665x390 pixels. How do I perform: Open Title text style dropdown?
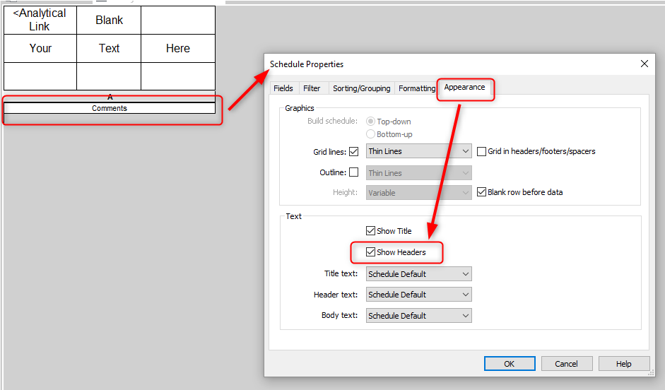(x=418, y=274)
